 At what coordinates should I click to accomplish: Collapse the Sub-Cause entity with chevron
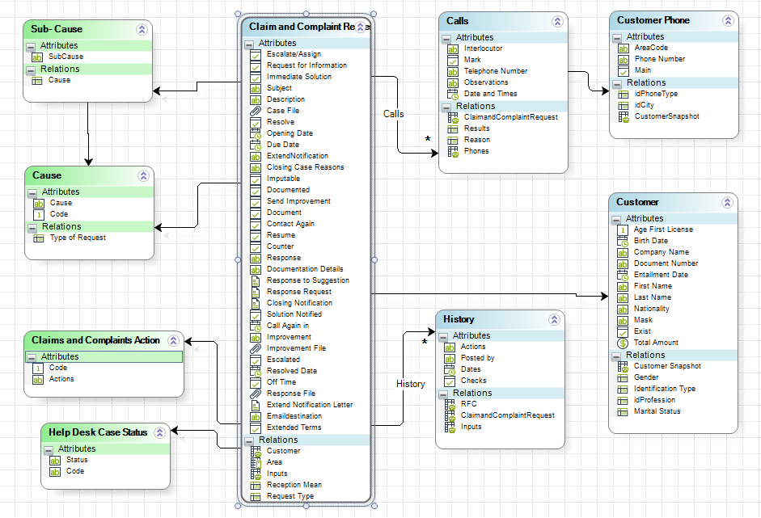coord(142,30)
